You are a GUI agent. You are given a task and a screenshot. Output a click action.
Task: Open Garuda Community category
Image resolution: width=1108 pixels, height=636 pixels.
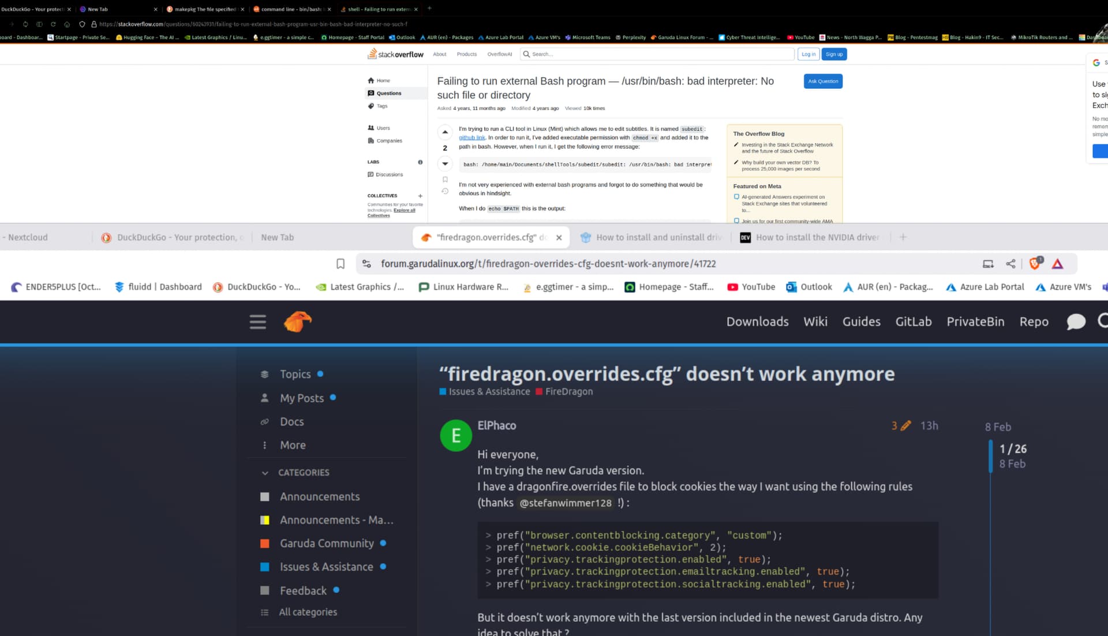point(327,543)
